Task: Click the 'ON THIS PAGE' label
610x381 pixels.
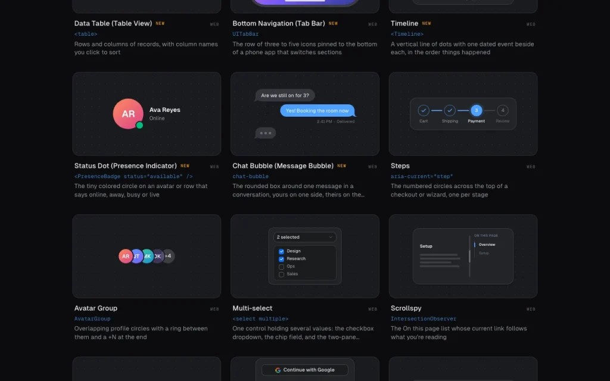Action: (x=486, y=236)
